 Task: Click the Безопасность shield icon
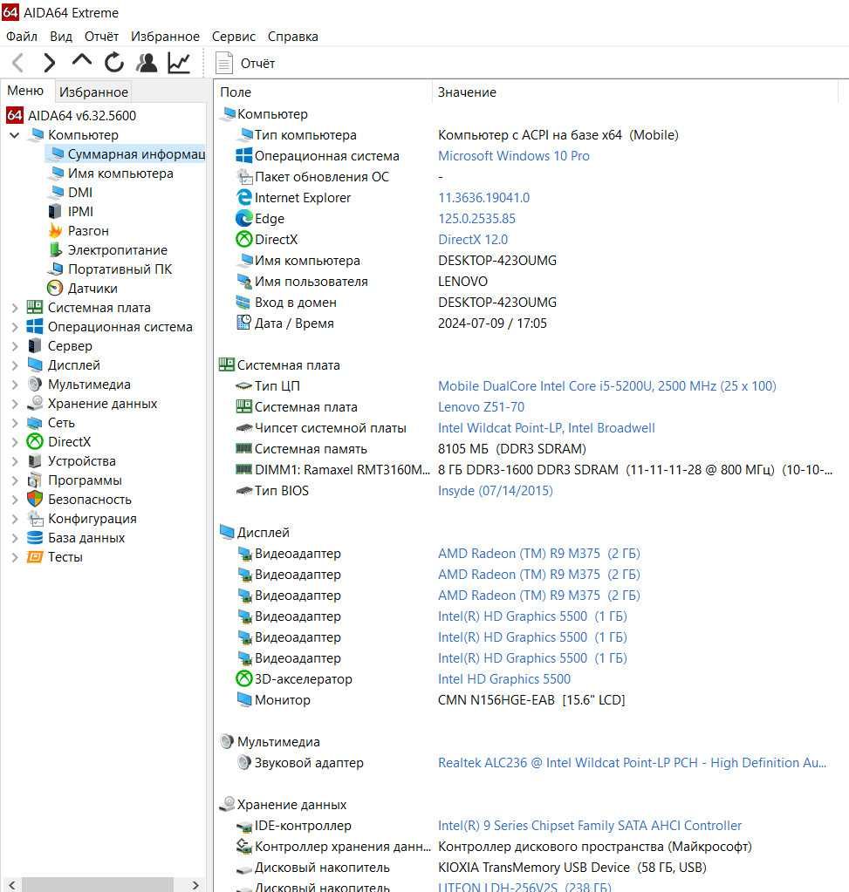click(x=35, y=500)
